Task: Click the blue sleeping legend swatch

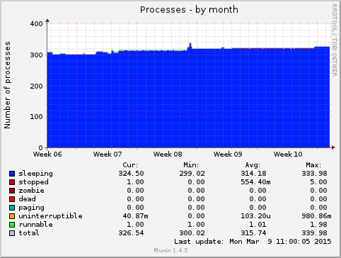Action: (x=12, y=174)
